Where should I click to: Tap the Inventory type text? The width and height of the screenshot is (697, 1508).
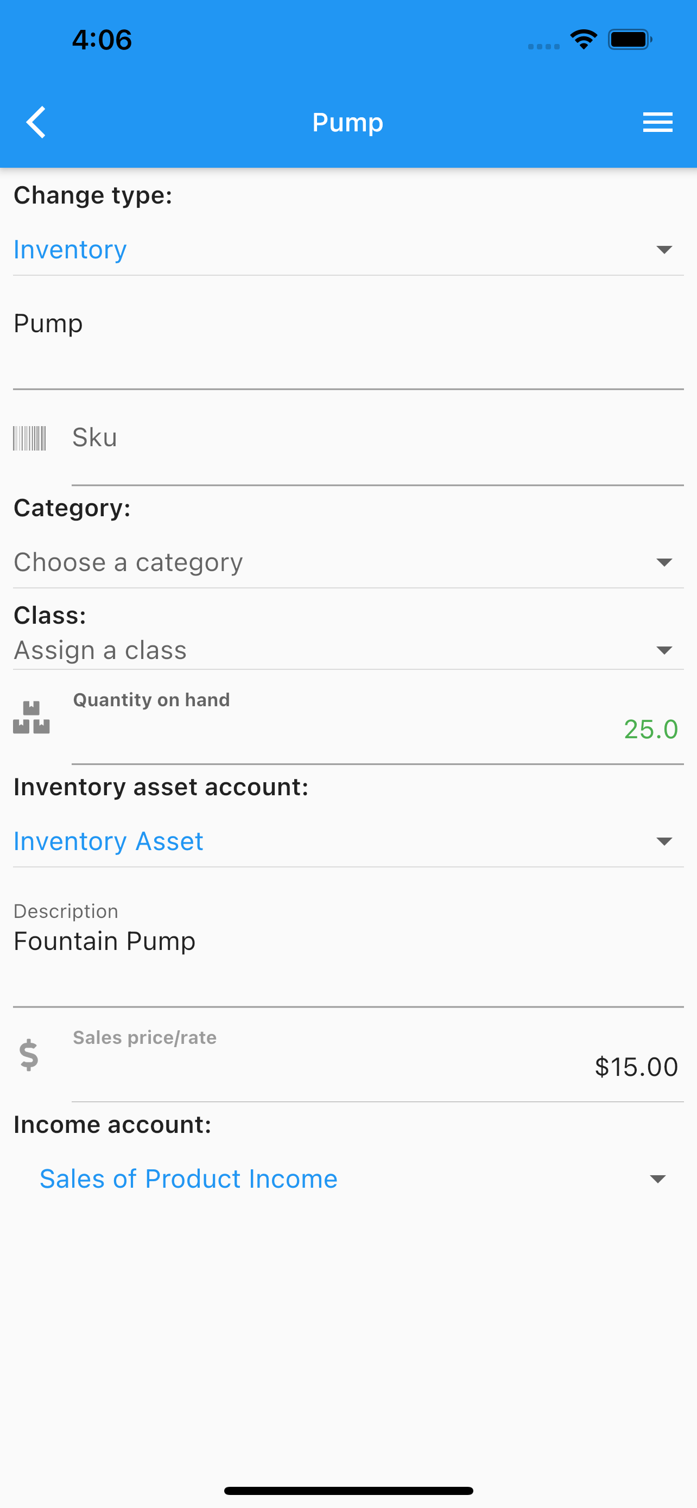pyautogui.click(x=70, y=250)
